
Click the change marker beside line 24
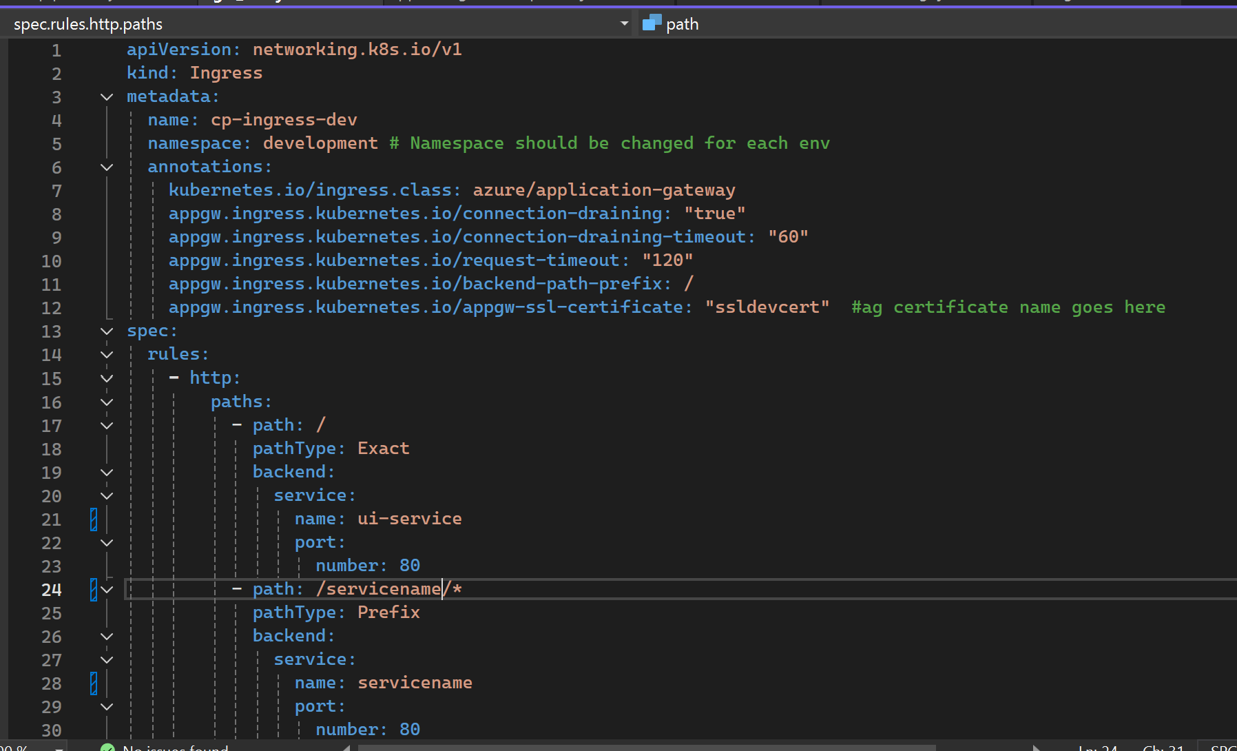[x=94, y=590]
